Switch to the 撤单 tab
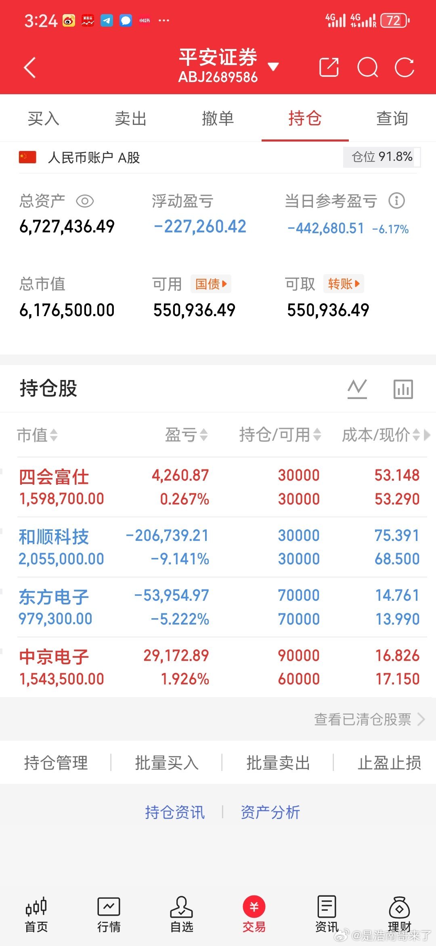Screen dimensions: 436x946 pyautogui.click(x=218, y=118)
